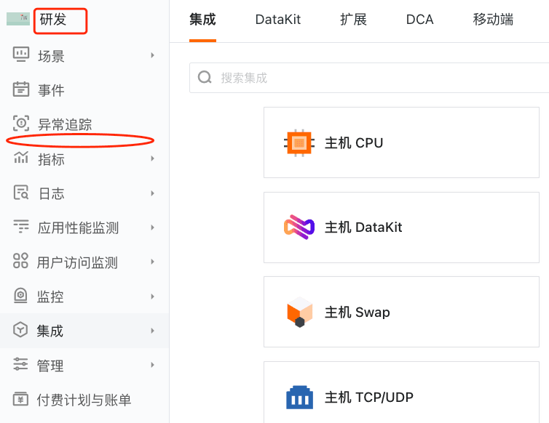The image size is (549, 423).
Task: Open the 事件 calendar icon
Action: point(21,89)
